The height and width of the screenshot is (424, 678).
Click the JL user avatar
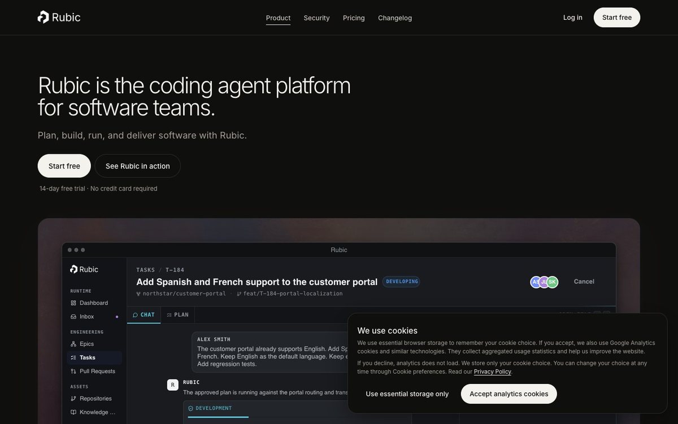coord(544,282)
